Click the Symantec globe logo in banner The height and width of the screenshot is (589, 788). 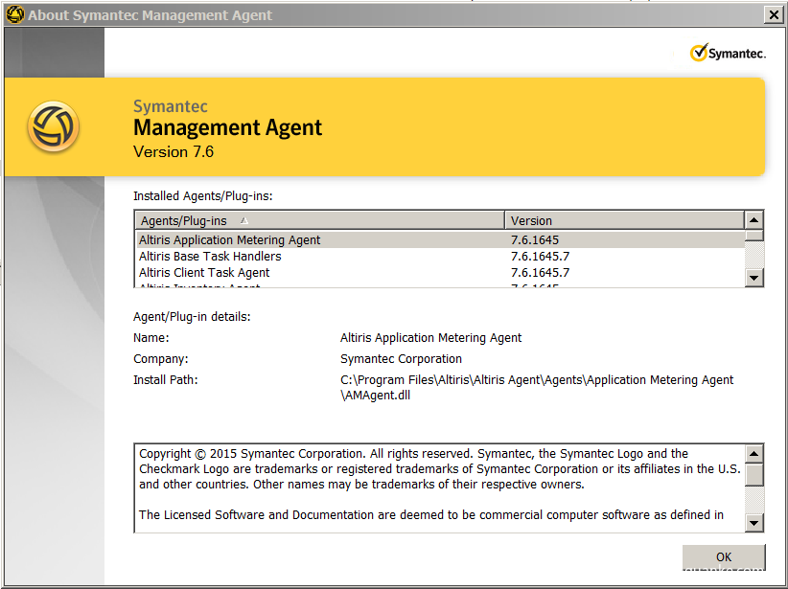(x=54, y=126)
